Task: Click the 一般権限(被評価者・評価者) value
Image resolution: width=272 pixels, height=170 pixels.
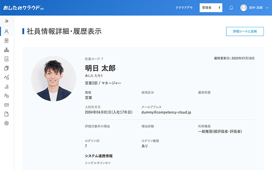Action: (220, 131)
